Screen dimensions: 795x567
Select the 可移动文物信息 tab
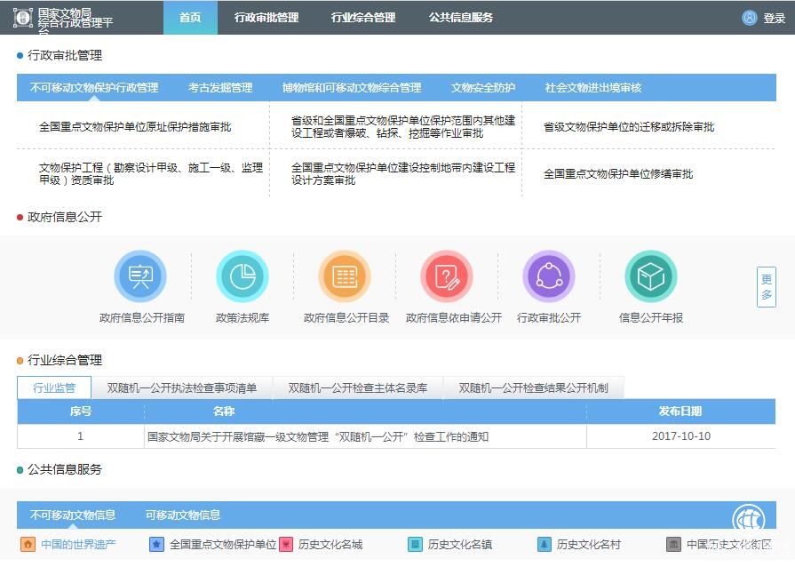[x=183, y=515]
